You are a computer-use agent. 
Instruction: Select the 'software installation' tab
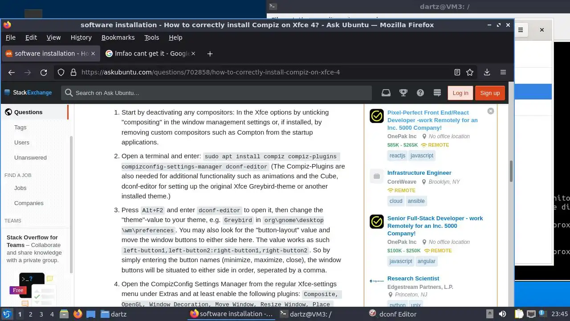(50, 53)
